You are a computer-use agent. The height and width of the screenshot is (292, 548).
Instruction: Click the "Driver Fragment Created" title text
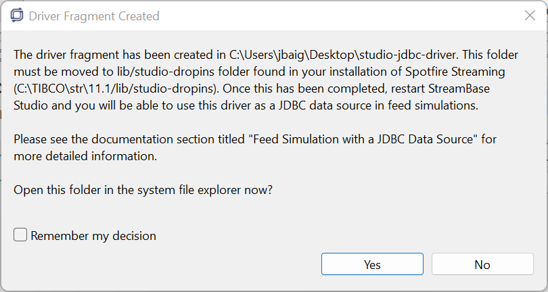click(x=95, y=16)
